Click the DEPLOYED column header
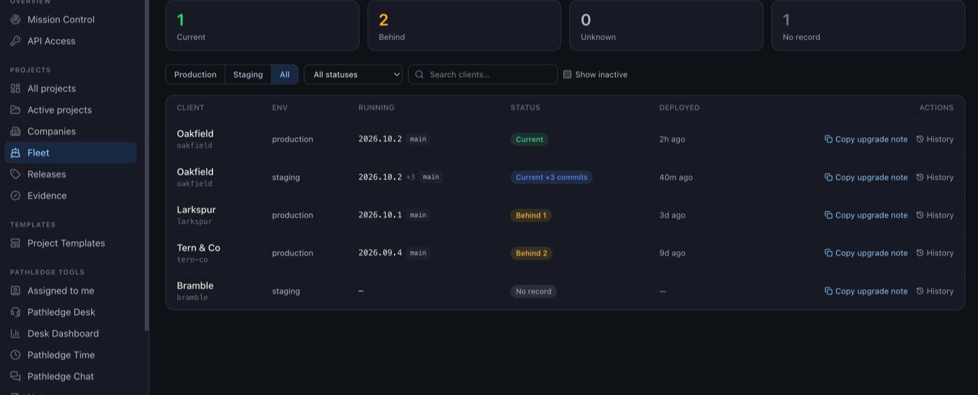 (x=679, y=107)
